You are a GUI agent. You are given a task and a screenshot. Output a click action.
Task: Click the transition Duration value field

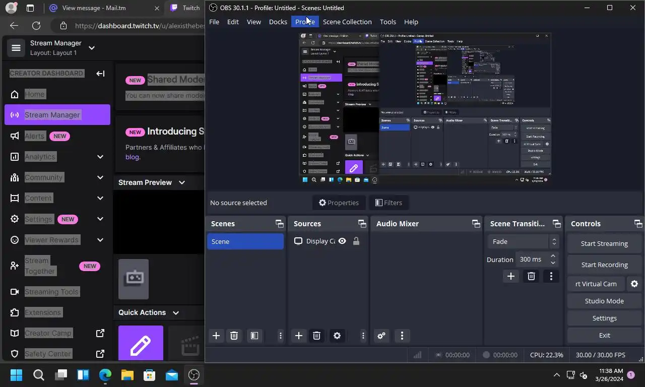pos(532,259)
